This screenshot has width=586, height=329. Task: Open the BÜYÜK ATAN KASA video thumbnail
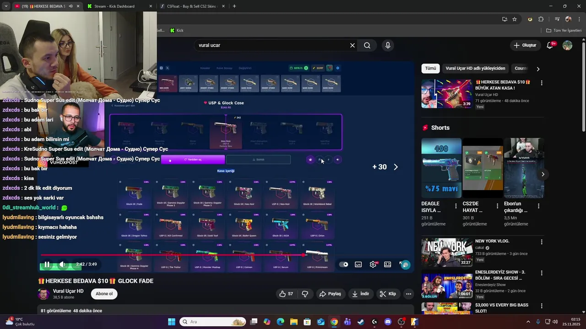[x=447, y=94]
